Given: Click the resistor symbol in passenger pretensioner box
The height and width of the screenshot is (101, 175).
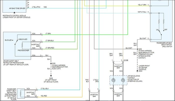Looking at the screenshot, I should click(21, 93).
